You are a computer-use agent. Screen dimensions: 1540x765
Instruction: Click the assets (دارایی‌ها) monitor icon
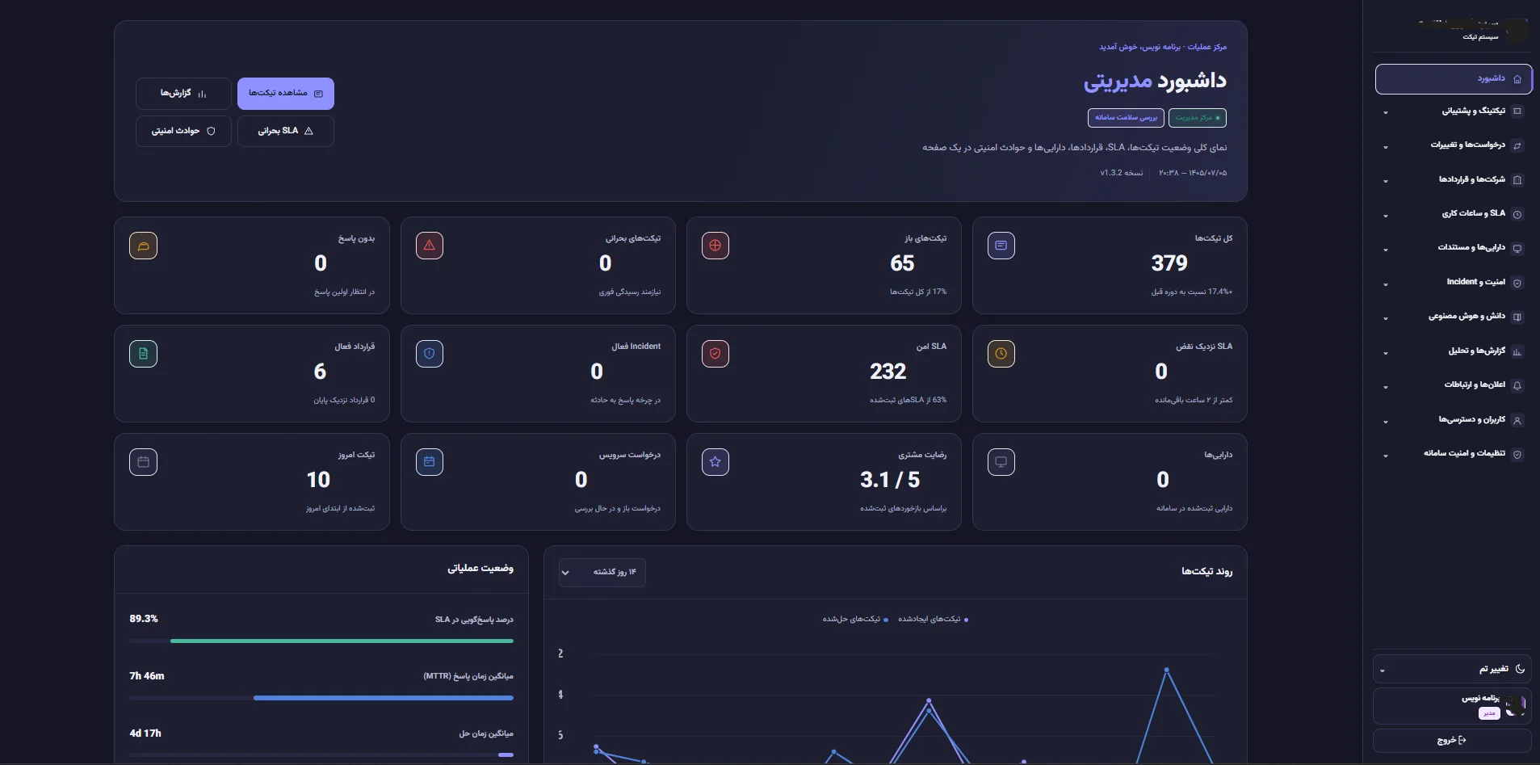(x=1001, y=462)
